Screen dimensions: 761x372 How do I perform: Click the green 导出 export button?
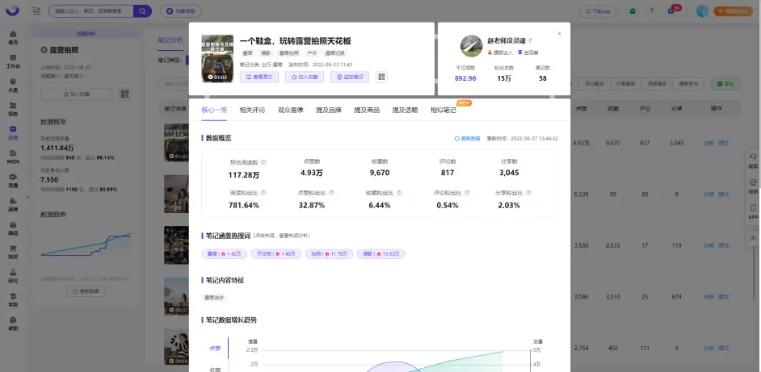(726, 84)
